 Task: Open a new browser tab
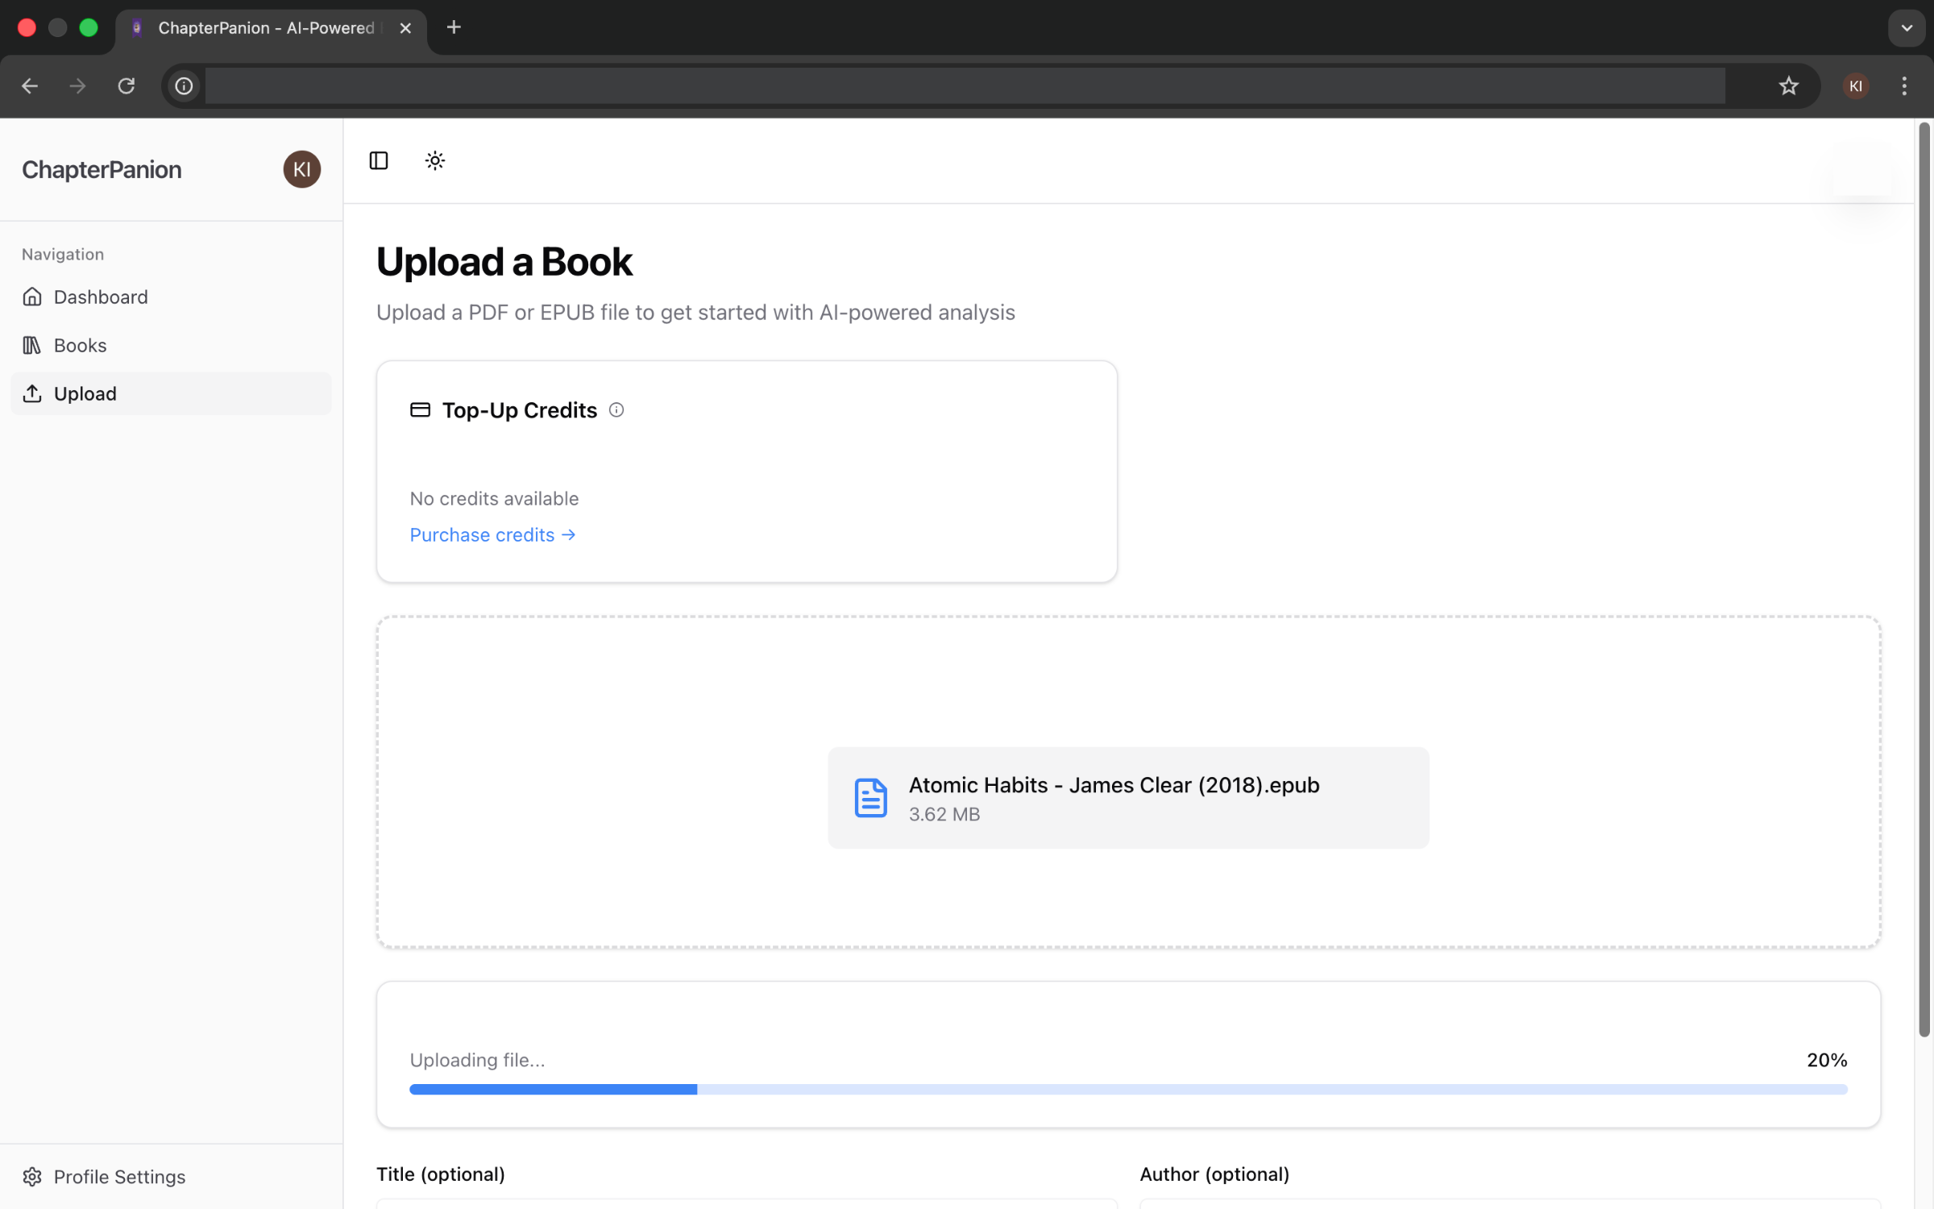tap(454, 28)
